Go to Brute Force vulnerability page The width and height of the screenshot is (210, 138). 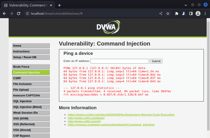31,67
